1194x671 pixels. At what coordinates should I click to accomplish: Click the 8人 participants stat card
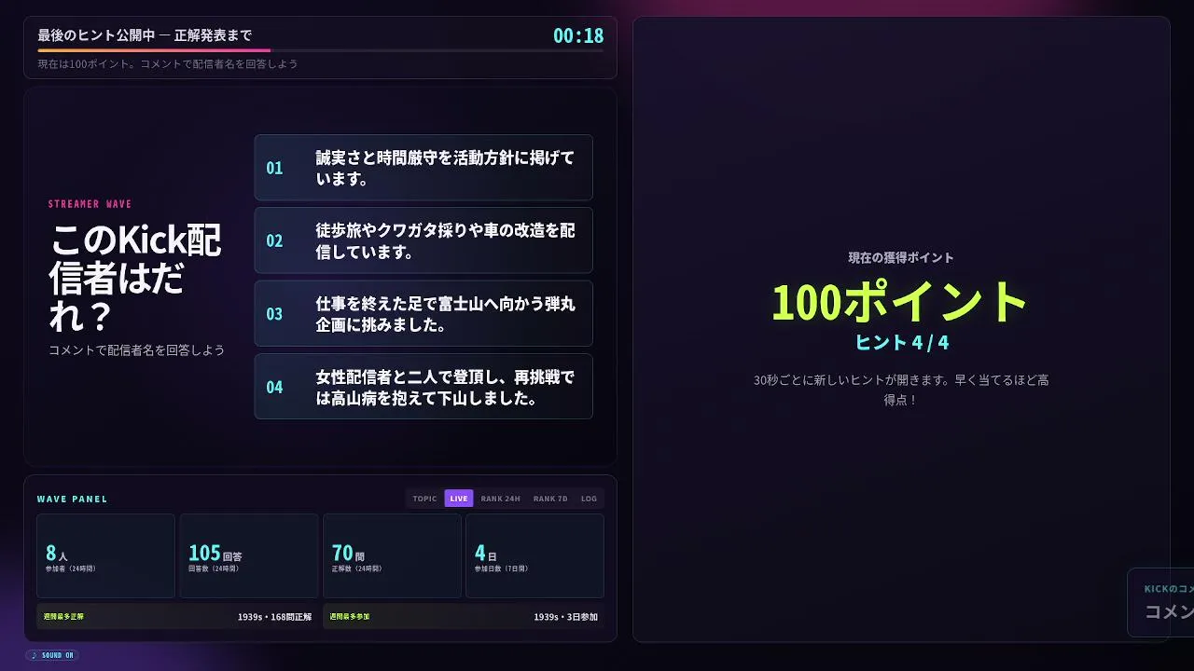[x=105, y=555]
